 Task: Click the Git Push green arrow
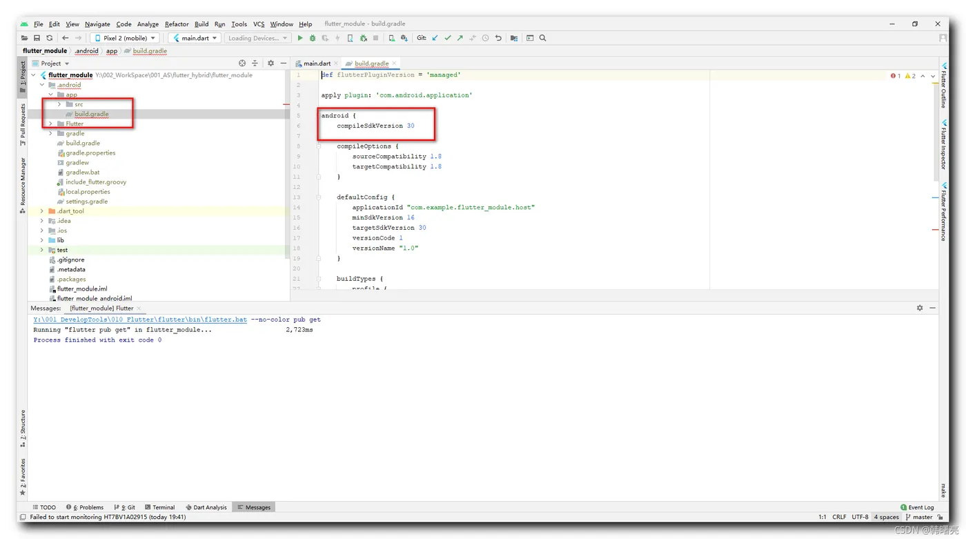[460, 38]
